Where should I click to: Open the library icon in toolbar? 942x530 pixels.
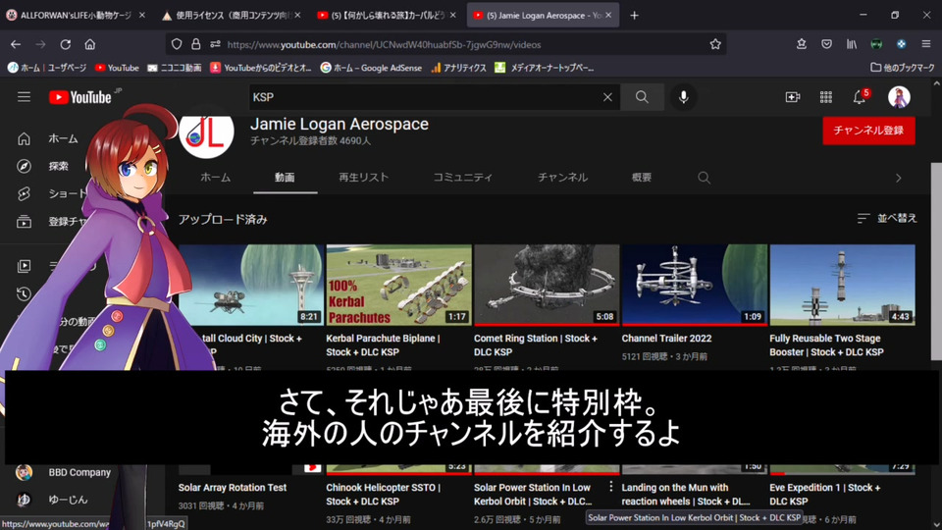[852, 44]
